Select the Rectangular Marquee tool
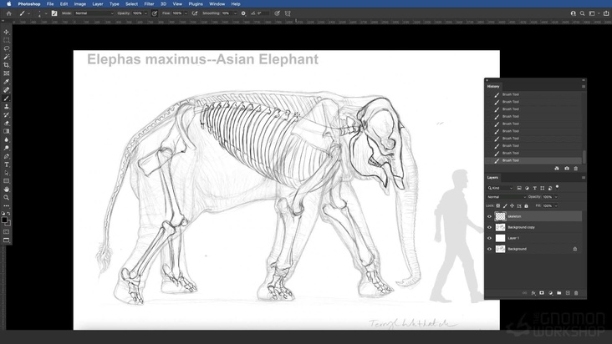The width and height of the screenshot is (612, 344). [x=6, y=40]
